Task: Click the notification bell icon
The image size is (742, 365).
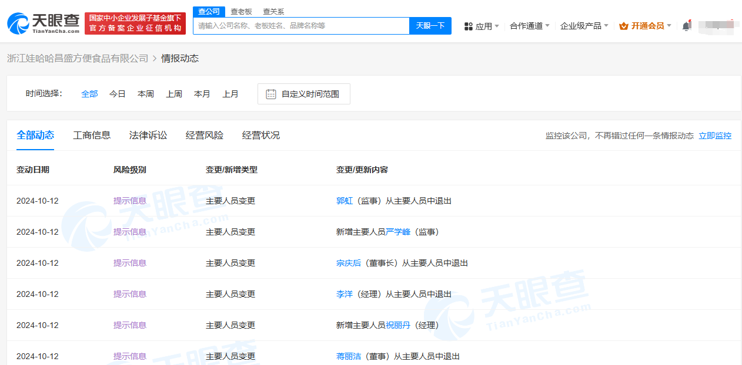Action: click(686, 26)
